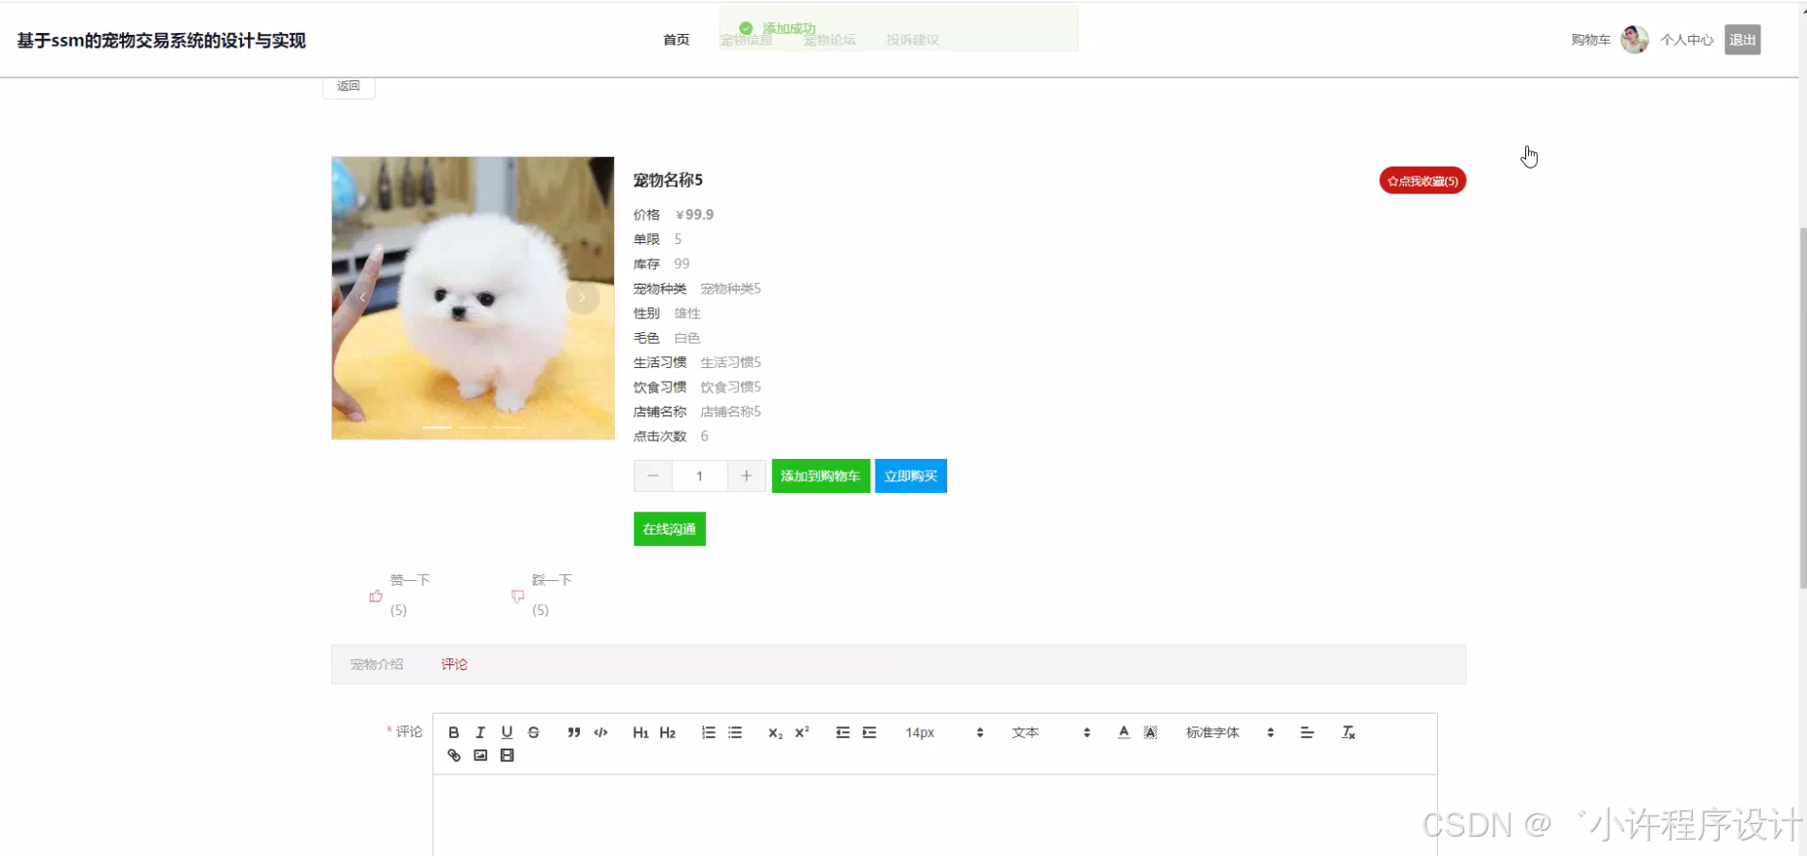
Task: Click the quantity input field
Action: 699,475
